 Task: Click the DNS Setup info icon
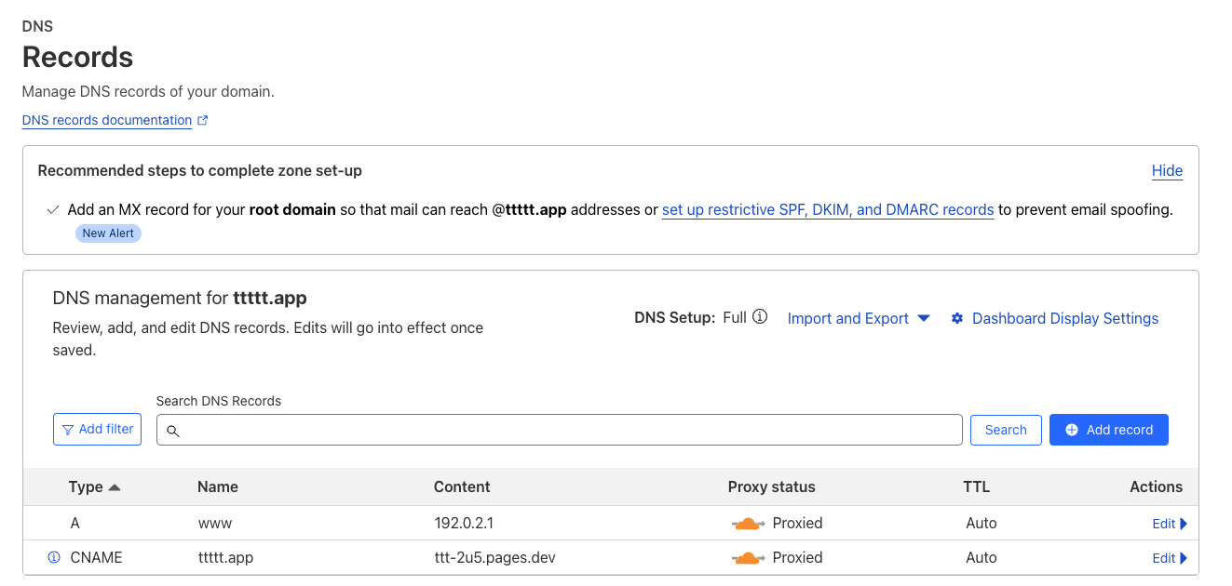tap(760, 317)
